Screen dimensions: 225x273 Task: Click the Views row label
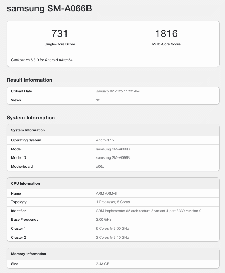click(x=16, y=100)
